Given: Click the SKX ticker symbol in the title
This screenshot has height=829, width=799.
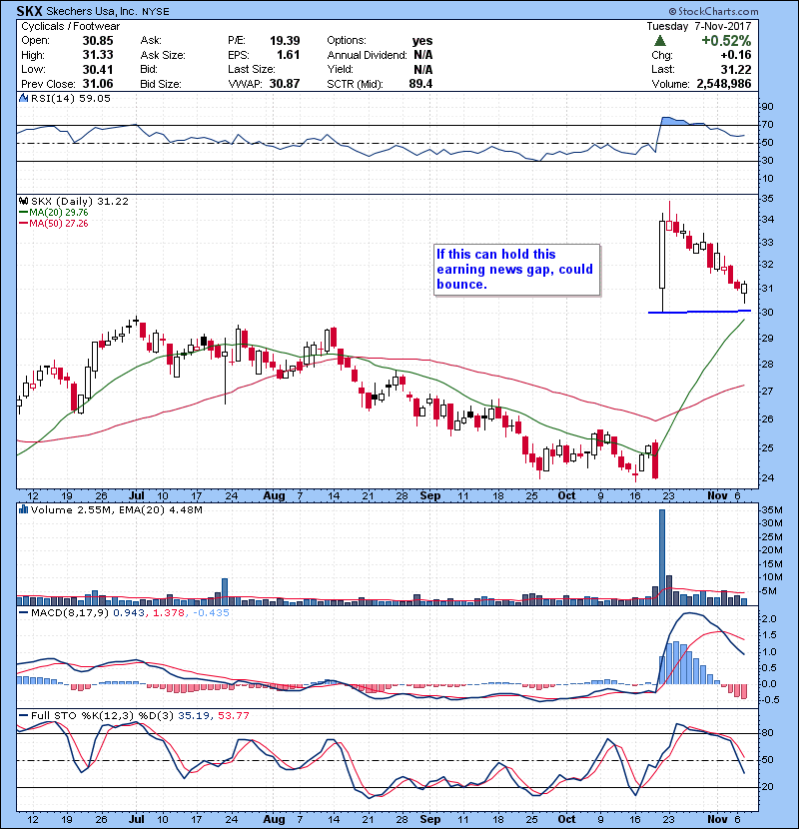Looking at the screenshot, I should [29, 11].
